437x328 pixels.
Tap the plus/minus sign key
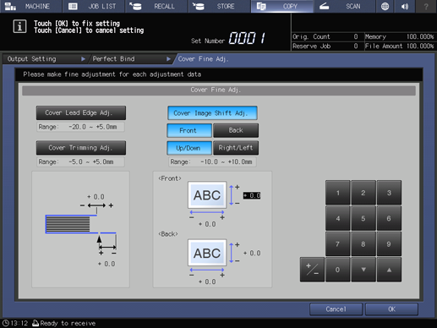coord(312,270)
